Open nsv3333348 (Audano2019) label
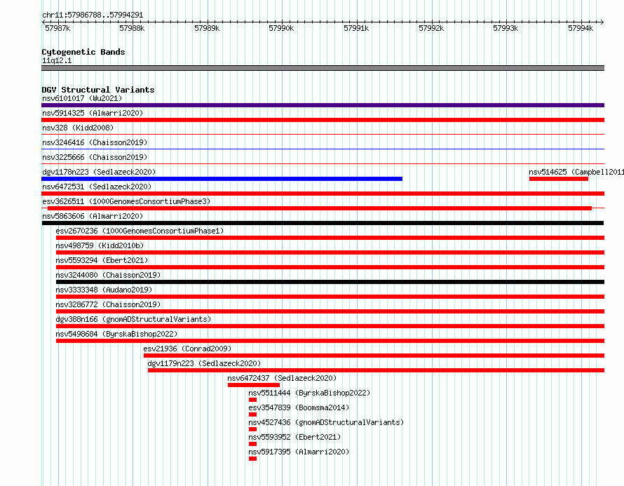The width and height of the screenshot is (624, 486). (104, 290)
